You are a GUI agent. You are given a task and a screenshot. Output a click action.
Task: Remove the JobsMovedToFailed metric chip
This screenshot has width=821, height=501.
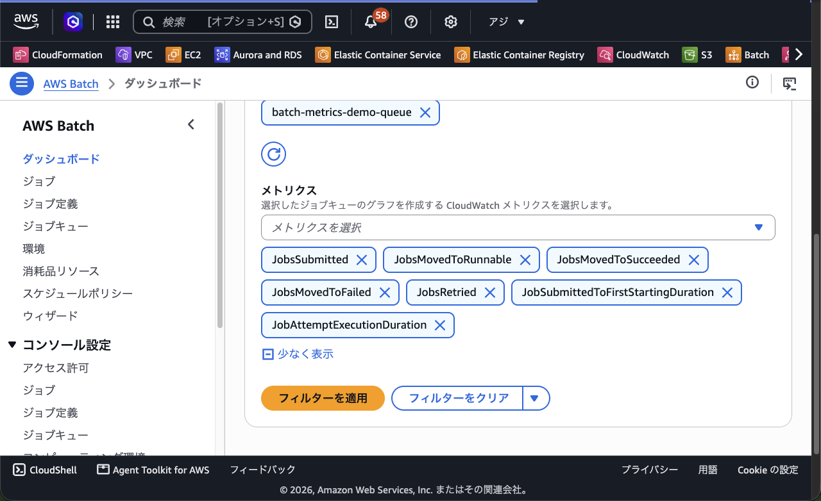pos(385,292)
